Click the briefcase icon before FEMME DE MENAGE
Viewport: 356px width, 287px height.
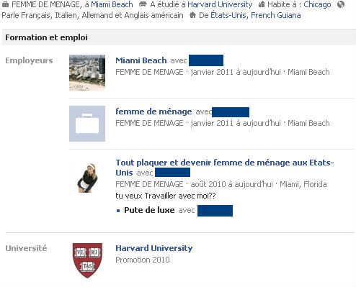tap(5, 4)
